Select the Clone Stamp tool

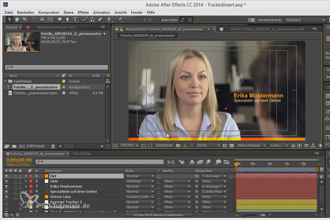pyautogui.click(x=93, y=20)
